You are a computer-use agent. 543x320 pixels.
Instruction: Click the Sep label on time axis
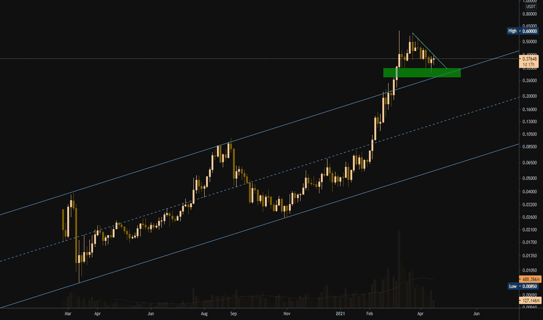point(234,314)
